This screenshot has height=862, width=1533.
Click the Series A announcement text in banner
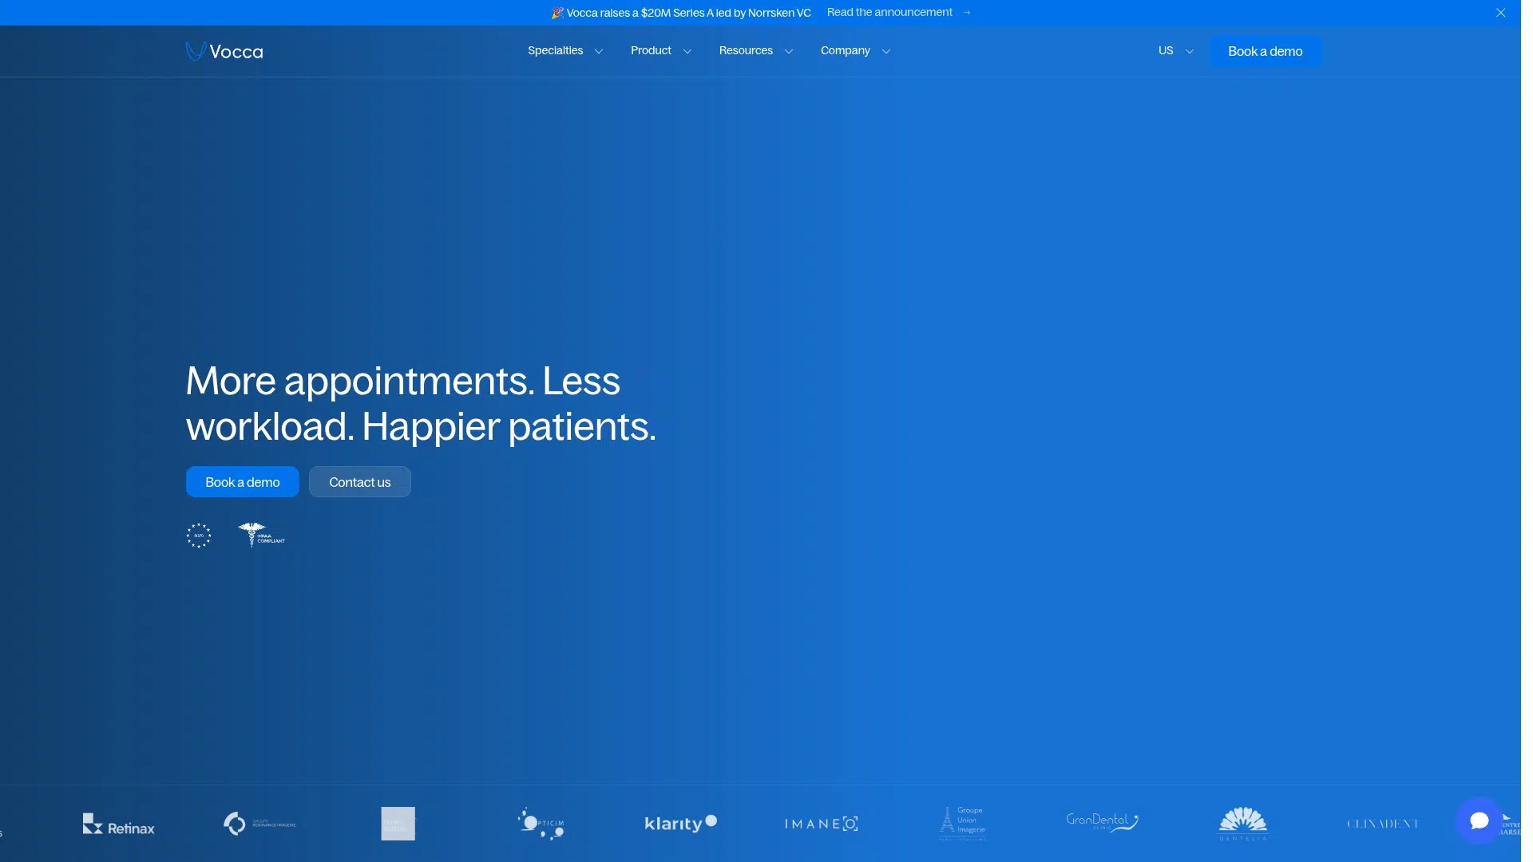click(681, 13)
